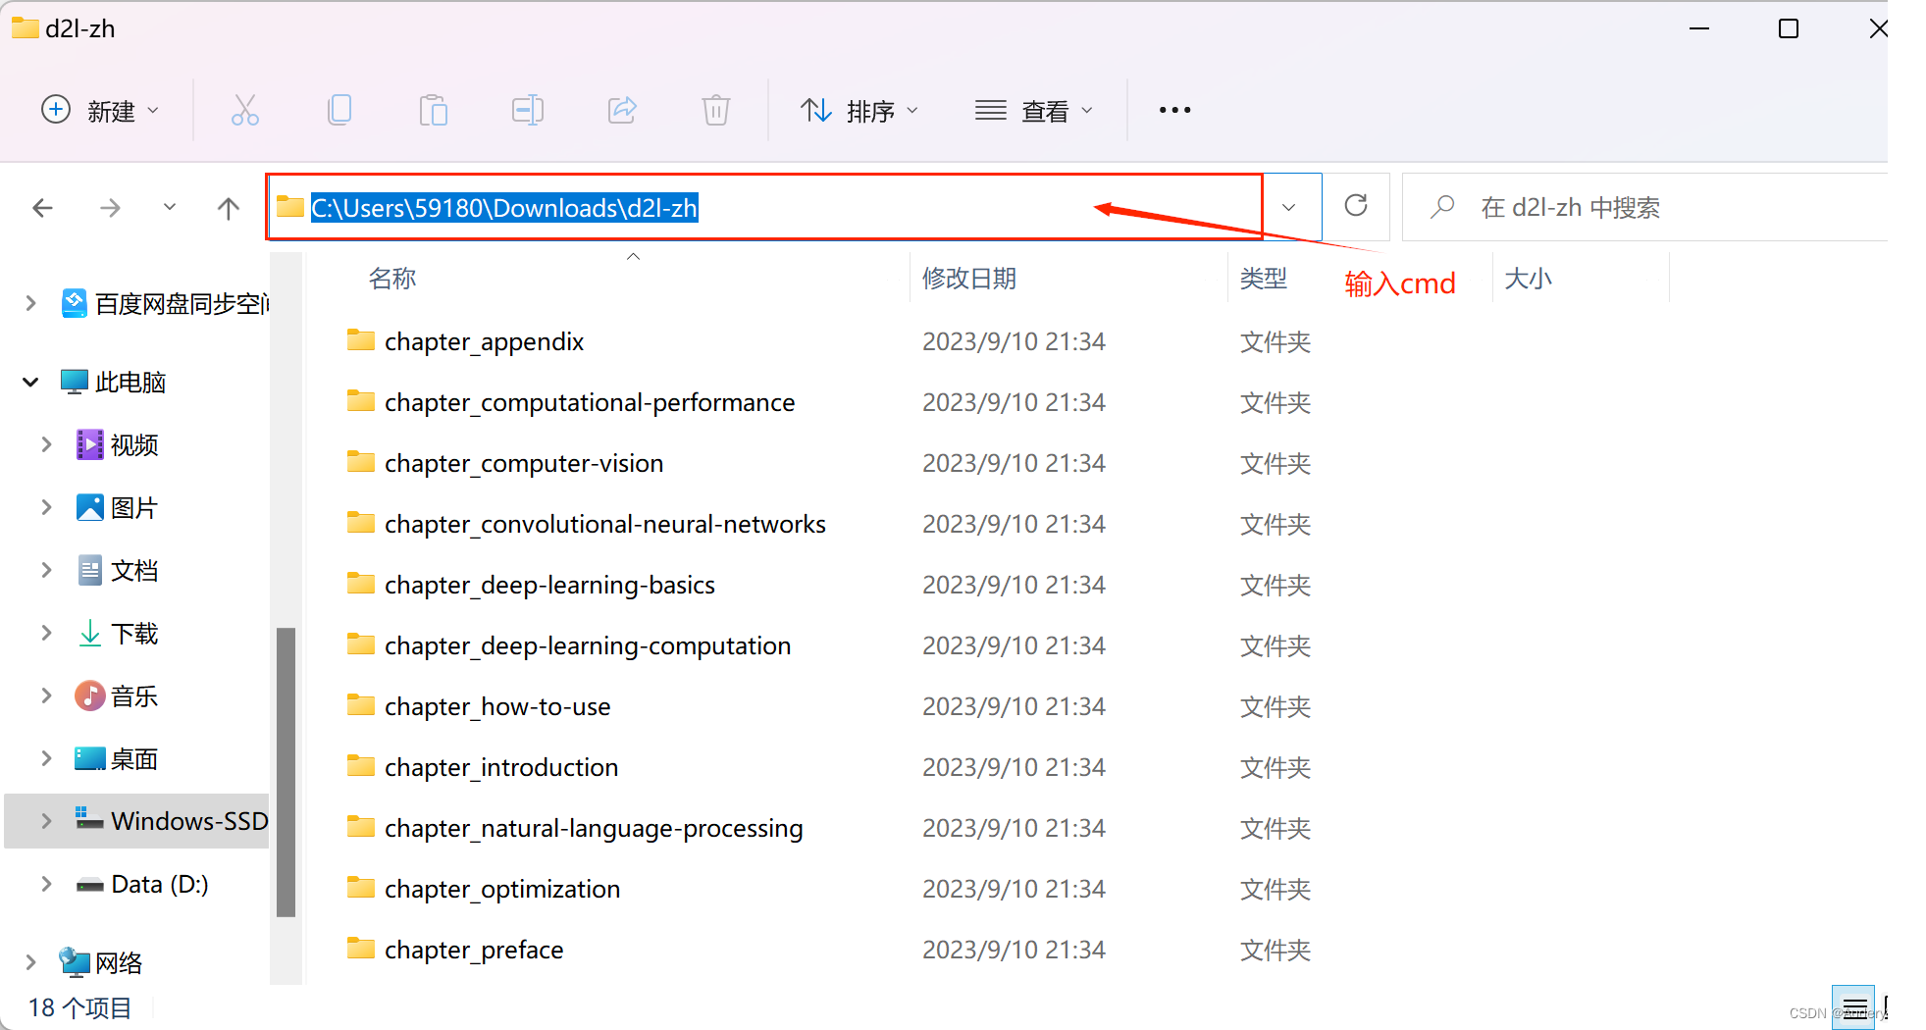Image resolution: width=1926 pixels, height=1030 pixels.
Task: Click the Rename icon in toolbar
Action: 528,110
